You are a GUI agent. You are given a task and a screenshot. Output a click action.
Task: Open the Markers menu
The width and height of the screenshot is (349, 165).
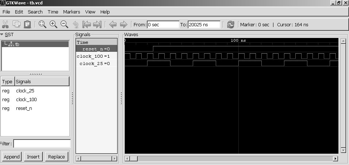pos(72,12)
